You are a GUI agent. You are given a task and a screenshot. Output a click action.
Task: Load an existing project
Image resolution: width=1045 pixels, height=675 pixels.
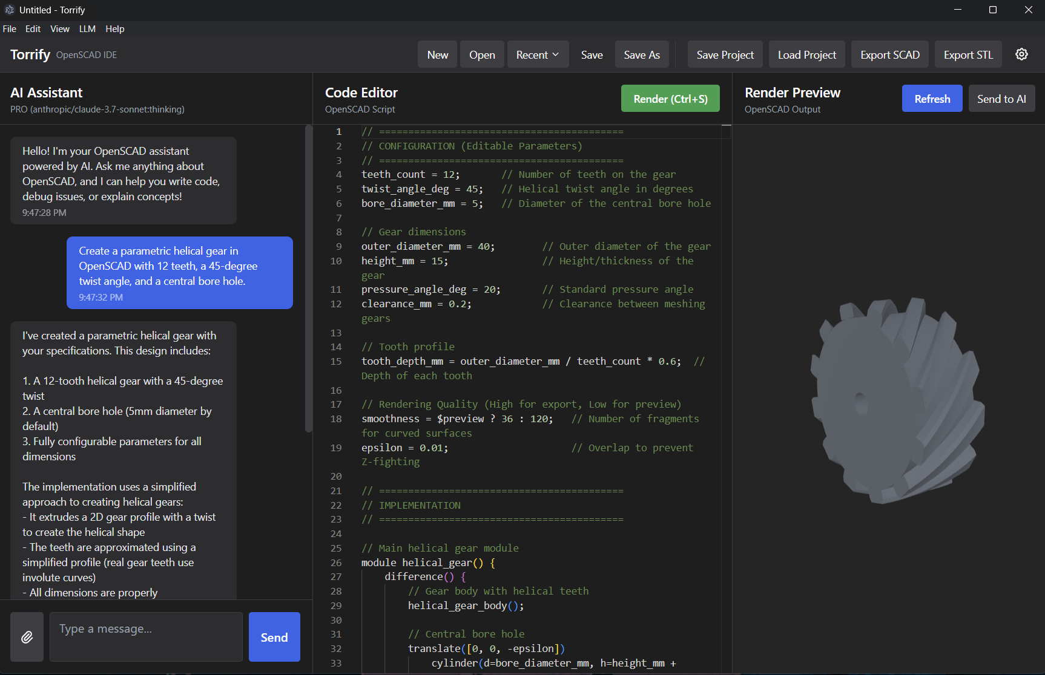[806, 54]
